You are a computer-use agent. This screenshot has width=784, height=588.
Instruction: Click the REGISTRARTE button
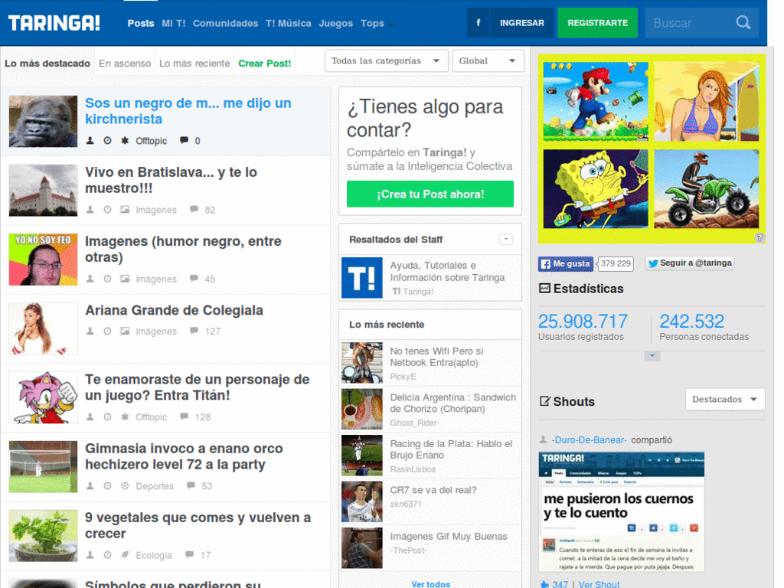click(x=597, y=23)
